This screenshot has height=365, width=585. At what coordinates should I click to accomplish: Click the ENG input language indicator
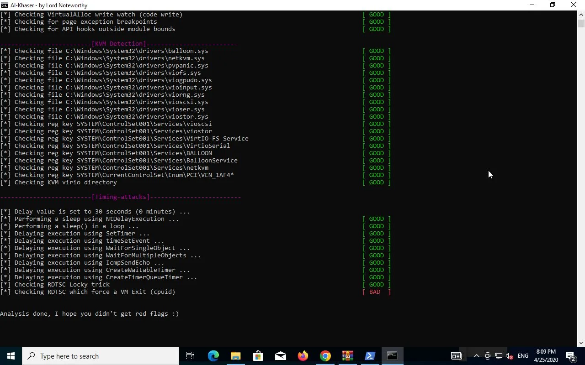pyautogui.click(x=523, y=356)
